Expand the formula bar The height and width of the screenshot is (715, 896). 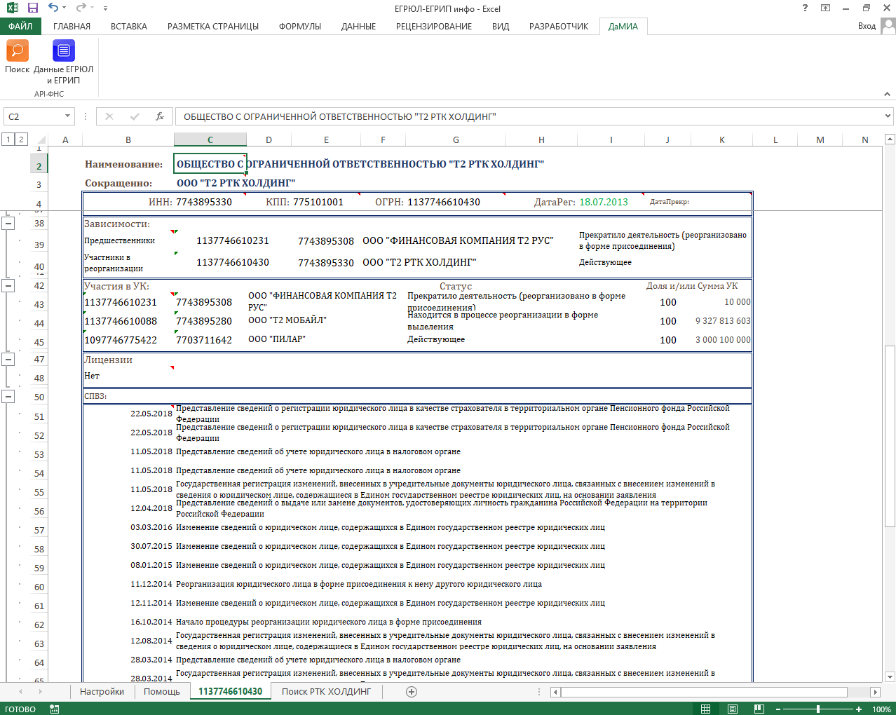pos(888,116)
